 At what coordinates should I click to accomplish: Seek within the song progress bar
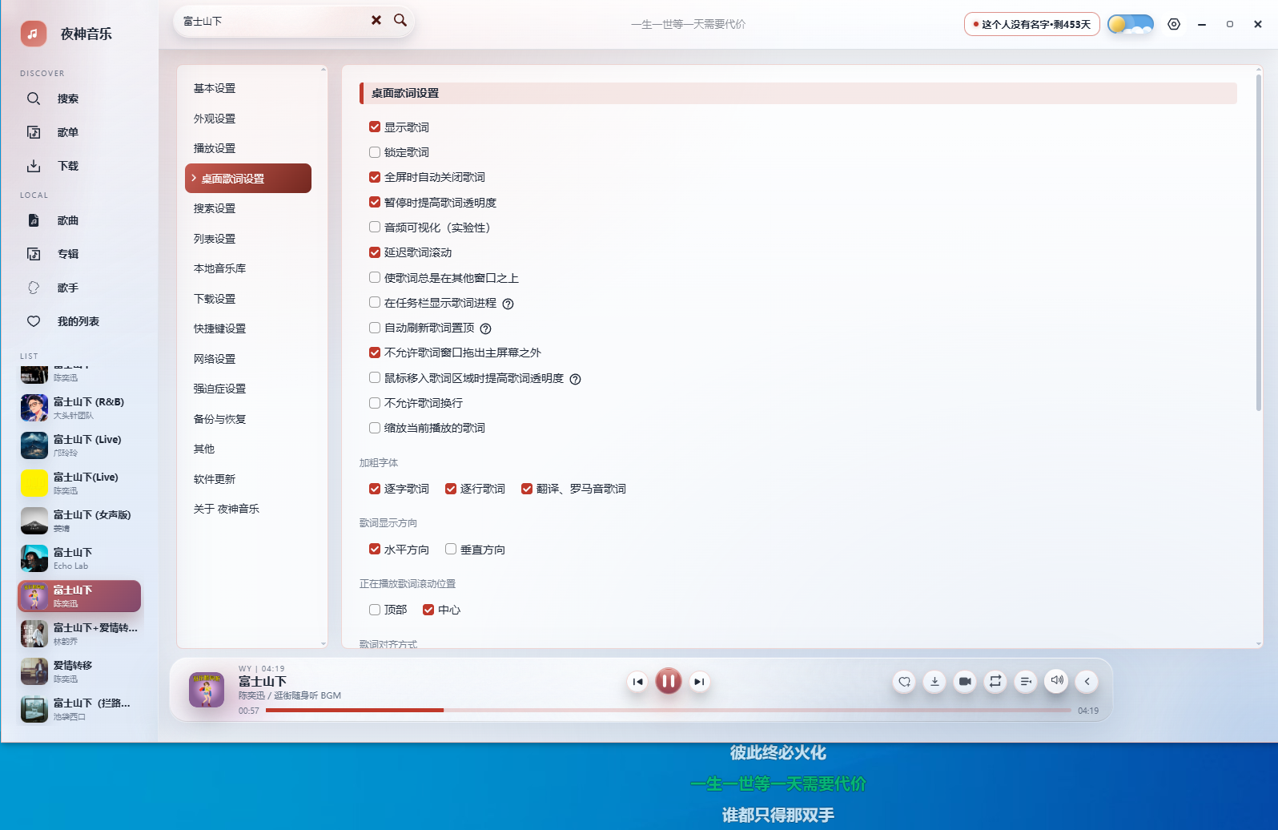coord(668,710)
